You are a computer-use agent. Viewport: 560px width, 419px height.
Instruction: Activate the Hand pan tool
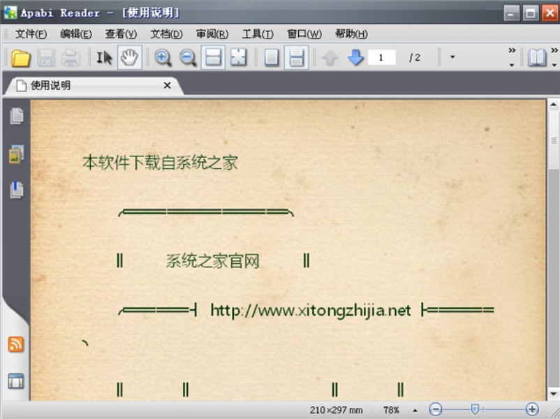coord(129,57)
